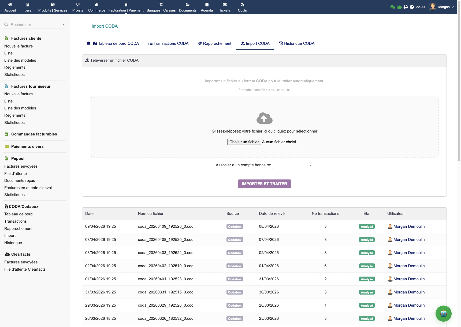Image resolution: width=461 pixels, height=327 pixels.
Task: Open the bank account association dropdown
Action: tap(293, 165)
